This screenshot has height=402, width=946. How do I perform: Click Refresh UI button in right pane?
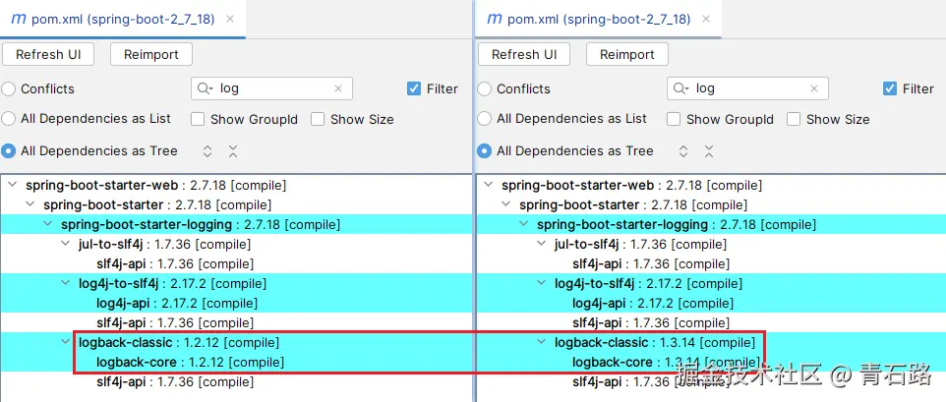tap(524, 54)
